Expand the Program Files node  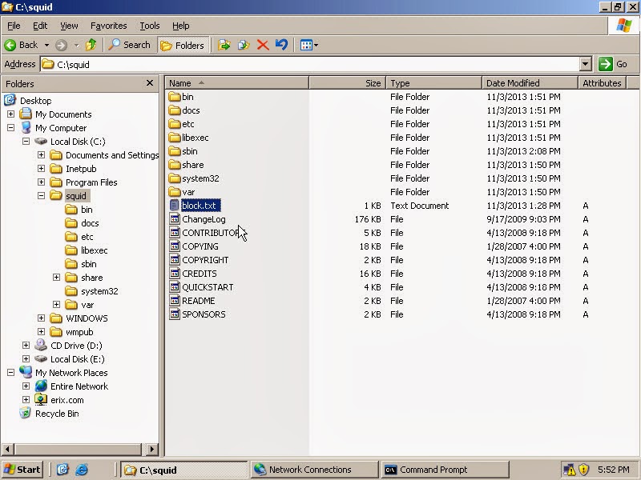click(x=41, y=182)
